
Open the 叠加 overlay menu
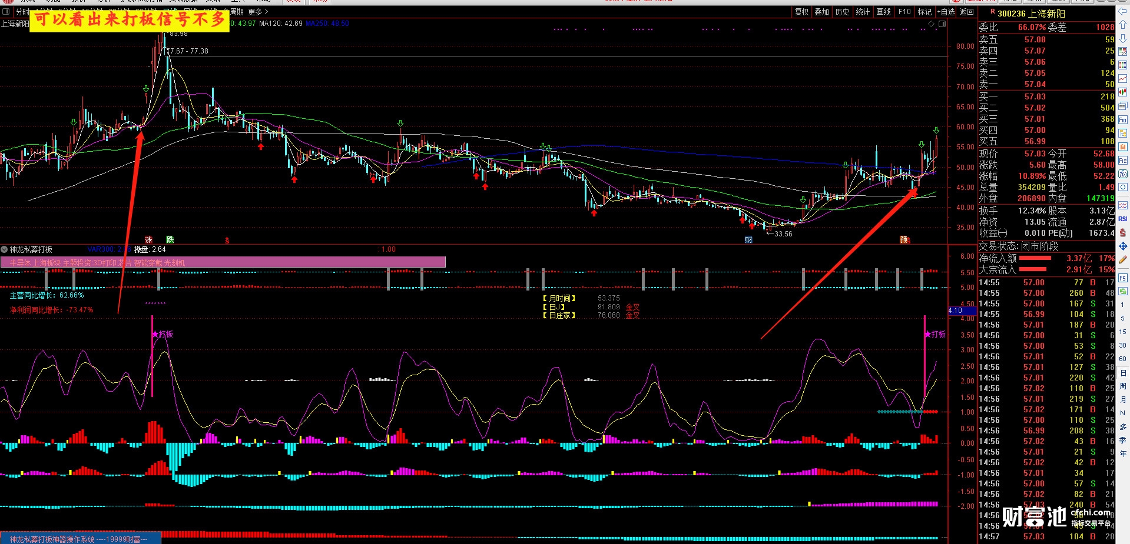click(x=822, y=12)
